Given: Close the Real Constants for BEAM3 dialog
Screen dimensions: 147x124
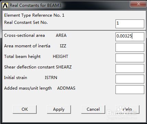Looking at the screenshot, I should [138, 4].
